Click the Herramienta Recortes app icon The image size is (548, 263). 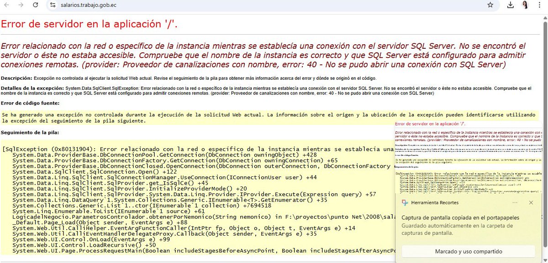[x=404, y=202]
